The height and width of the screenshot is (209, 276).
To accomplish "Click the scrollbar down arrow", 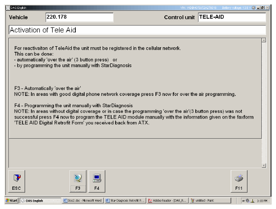I will click(x=264, y=165).
